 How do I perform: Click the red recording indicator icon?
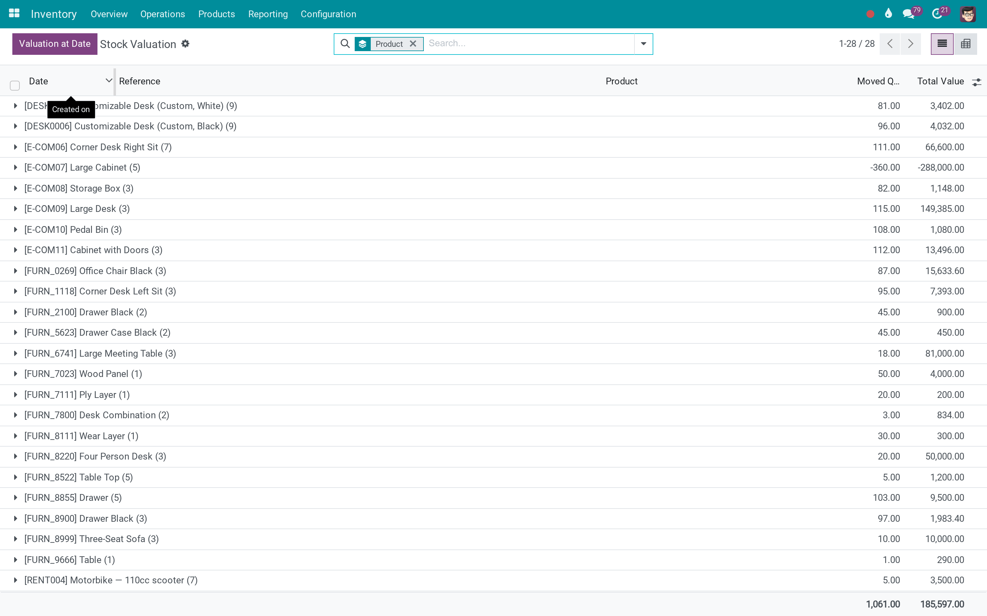pos(870,14)
